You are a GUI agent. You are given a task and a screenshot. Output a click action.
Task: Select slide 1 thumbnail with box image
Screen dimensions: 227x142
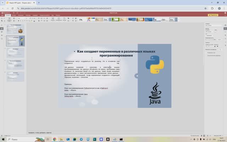15,29
